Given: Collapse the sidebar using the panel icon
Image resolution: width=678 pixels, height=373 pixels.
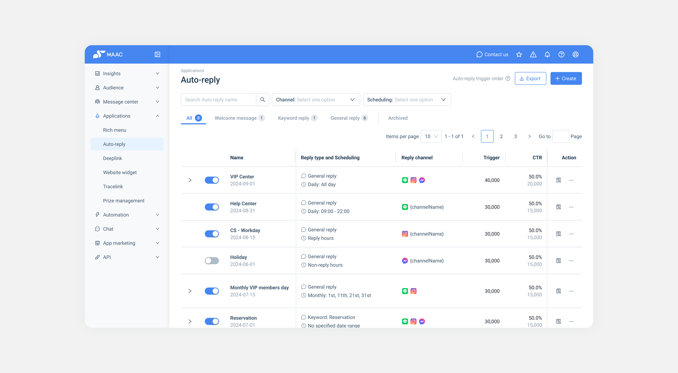Looking at the screenshot, I should (x=157, y=55).
